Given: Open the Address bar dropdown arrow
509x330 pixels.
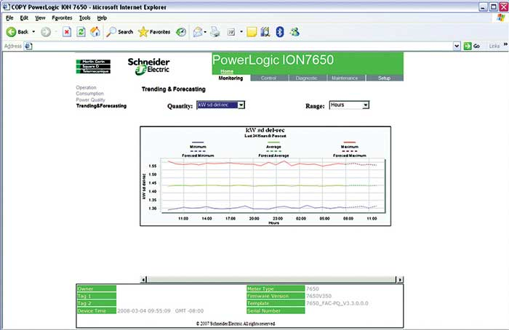Looking at the screenshot, I should click(x=457, y=46).
